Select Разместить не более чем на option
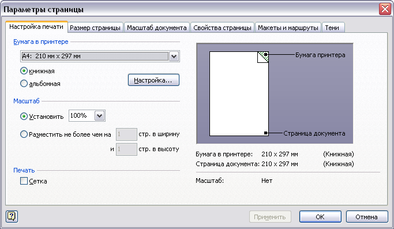This screenshot has height=229, width=394. (x=24, y=134)
